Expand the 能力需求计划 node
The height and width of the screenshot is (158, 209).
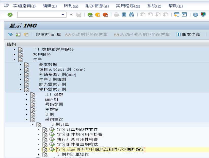(x=21, y=85)
